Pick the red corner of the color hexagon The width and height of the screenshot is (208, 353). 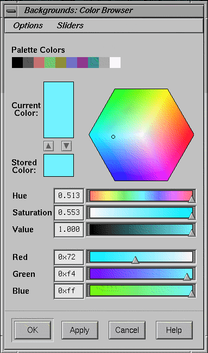192,135
